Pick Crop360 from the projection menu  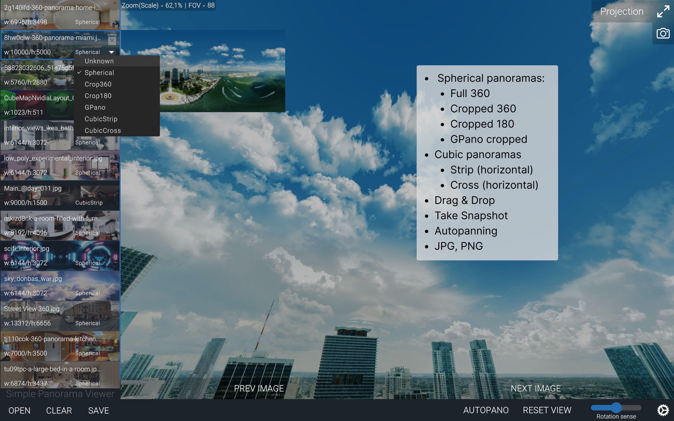tap(117, 84)
